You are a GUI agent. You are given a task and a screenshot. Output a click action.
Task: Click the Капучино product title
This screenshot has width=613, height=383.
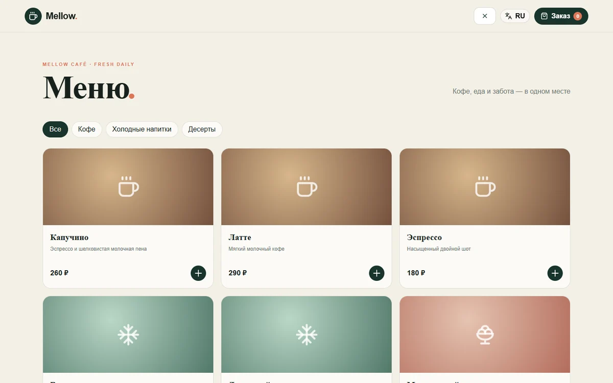(x=69, y=237)
